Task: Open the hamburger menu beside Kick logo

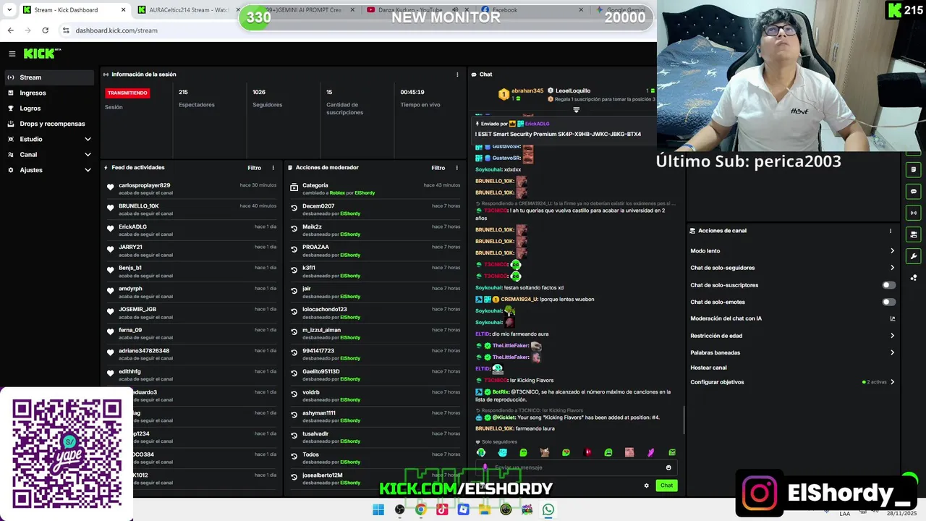Action: pyautogui.click(x=12, y=54)
